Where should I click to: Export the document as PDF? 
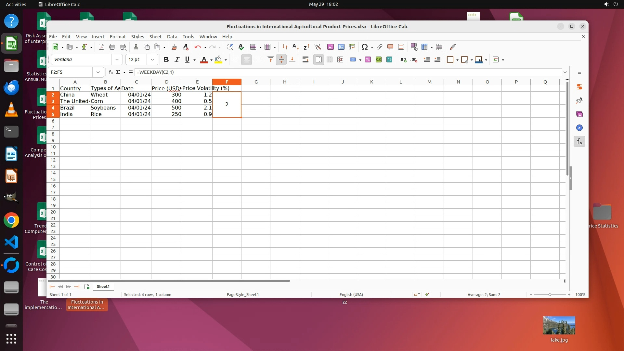(101, 47)
